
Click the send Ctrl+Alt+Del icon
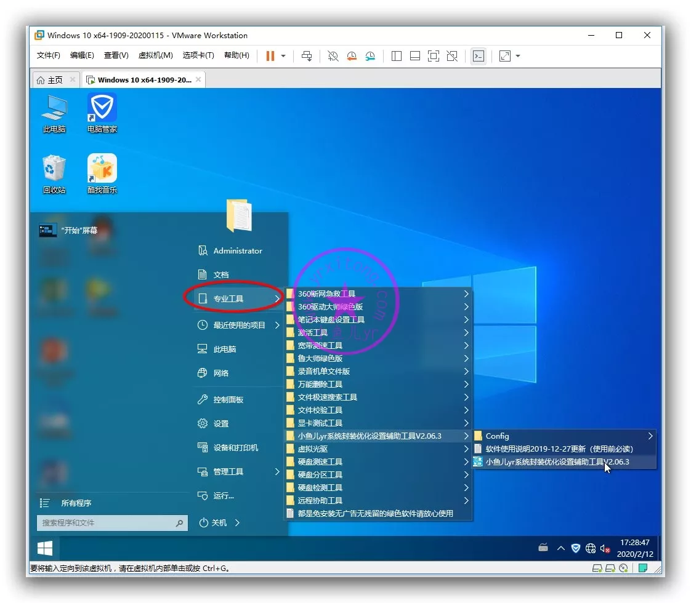(x=307, y=56)
